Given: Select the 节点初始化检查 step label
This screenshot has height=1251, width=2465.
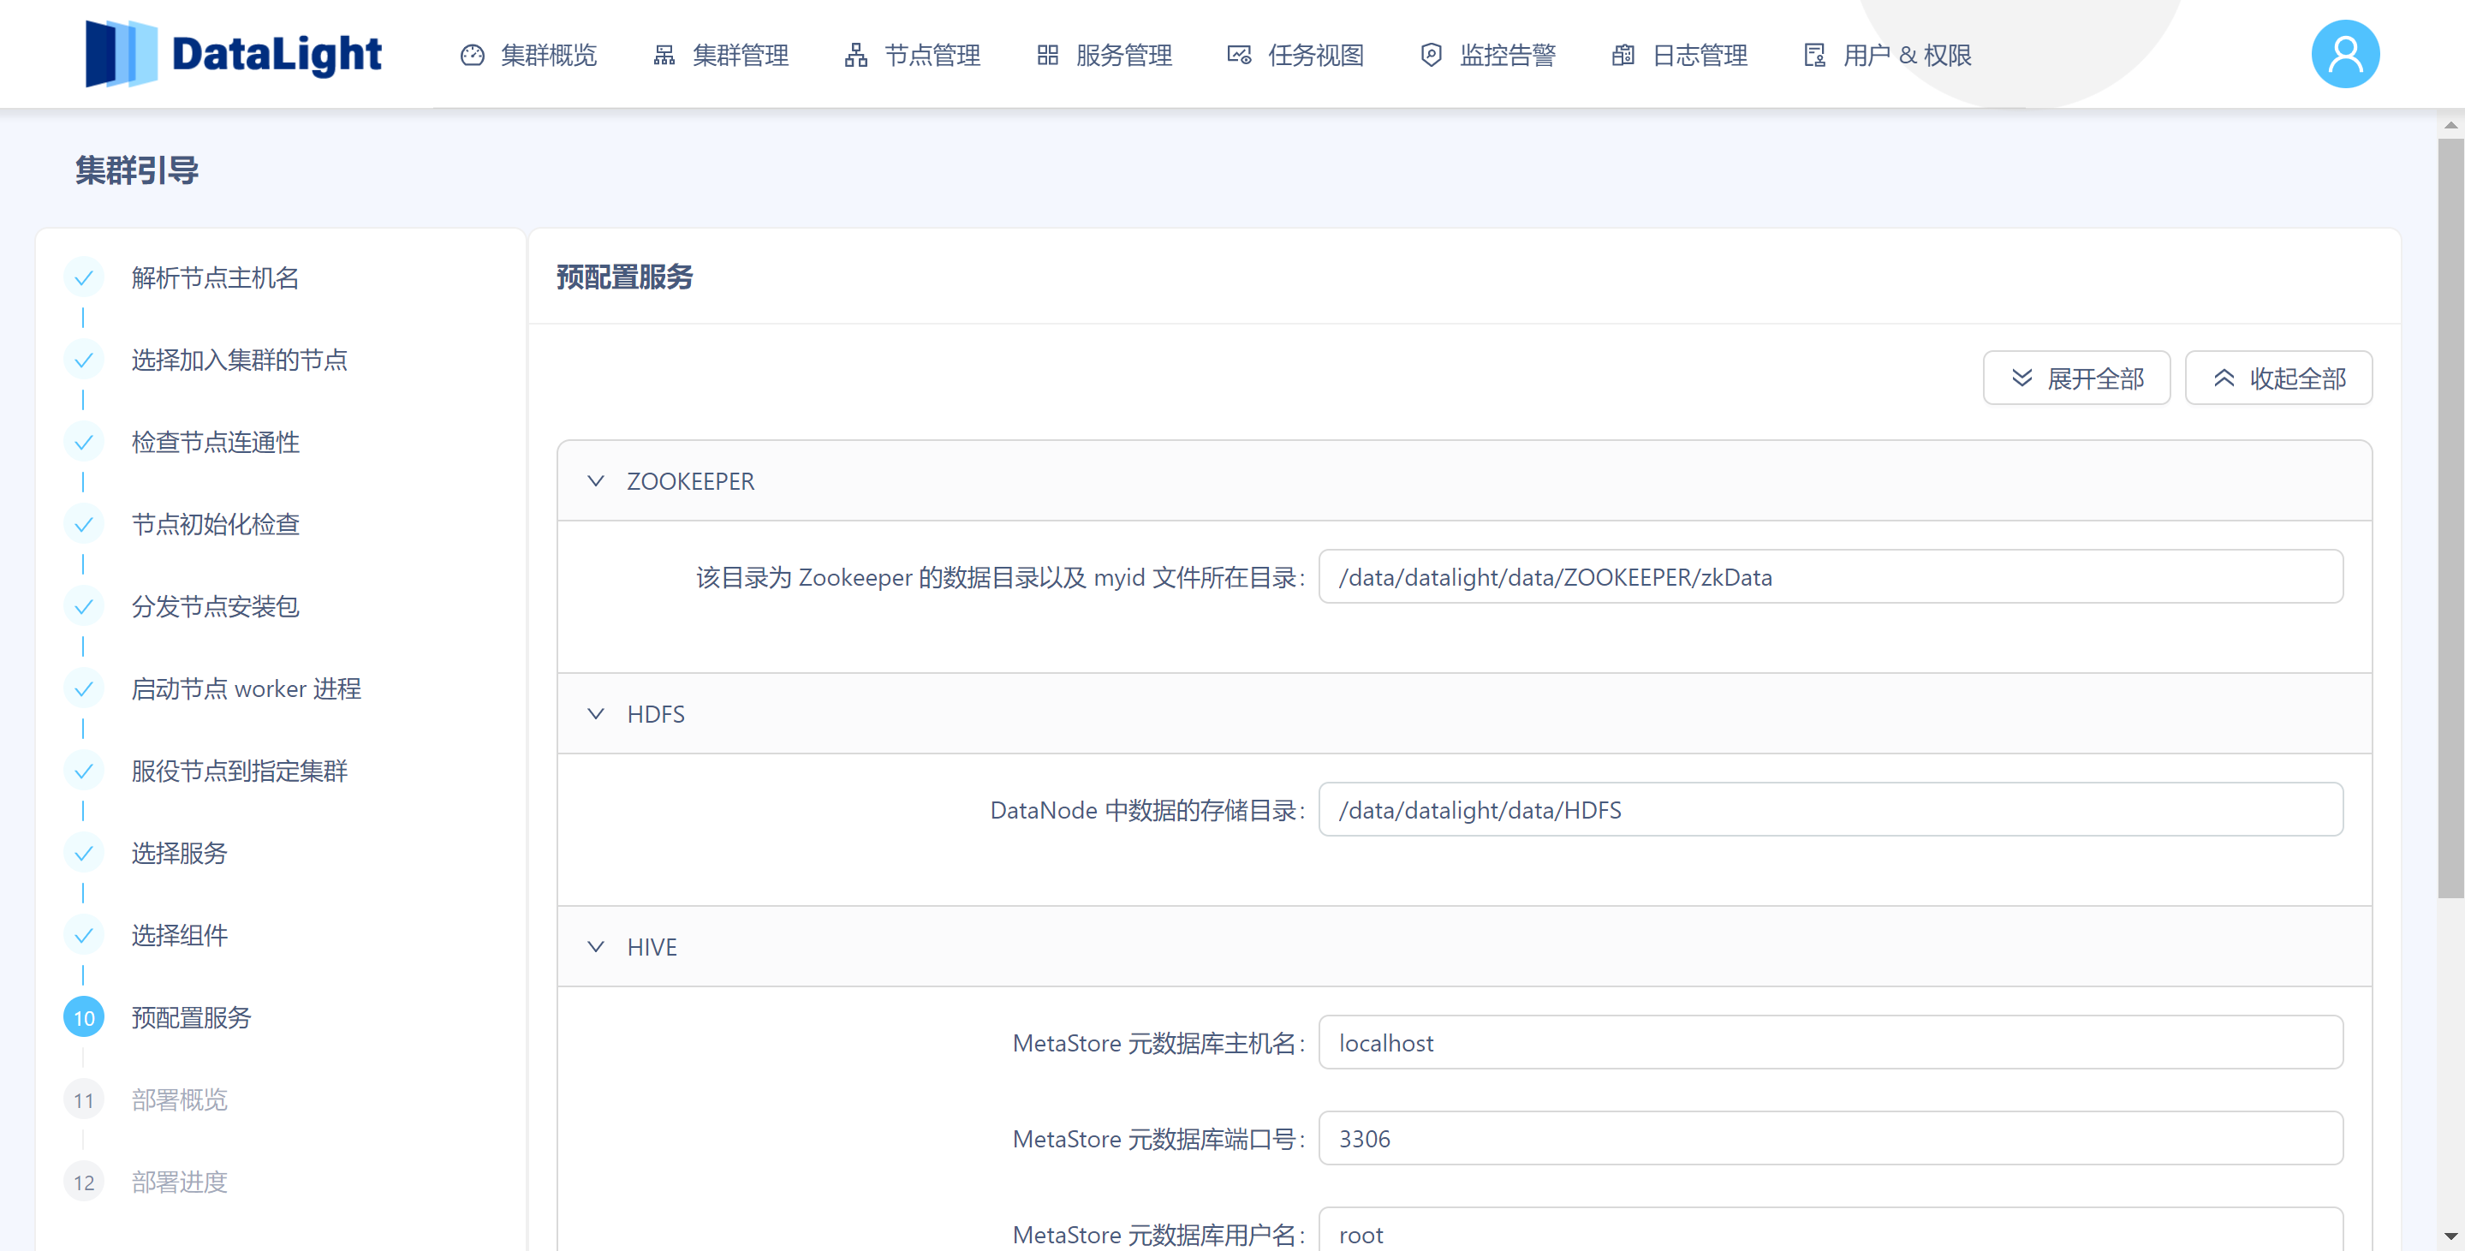Looking at the screenshot, I should tap(215, 526).
